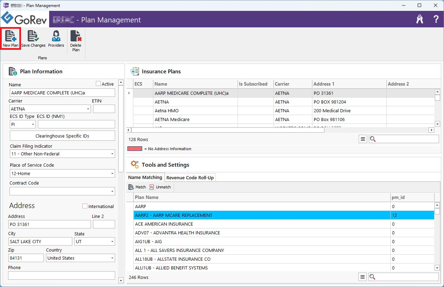444x287 pixels.
Task: Click the Insurance Plans panel icon
Action: click(135, 71)
